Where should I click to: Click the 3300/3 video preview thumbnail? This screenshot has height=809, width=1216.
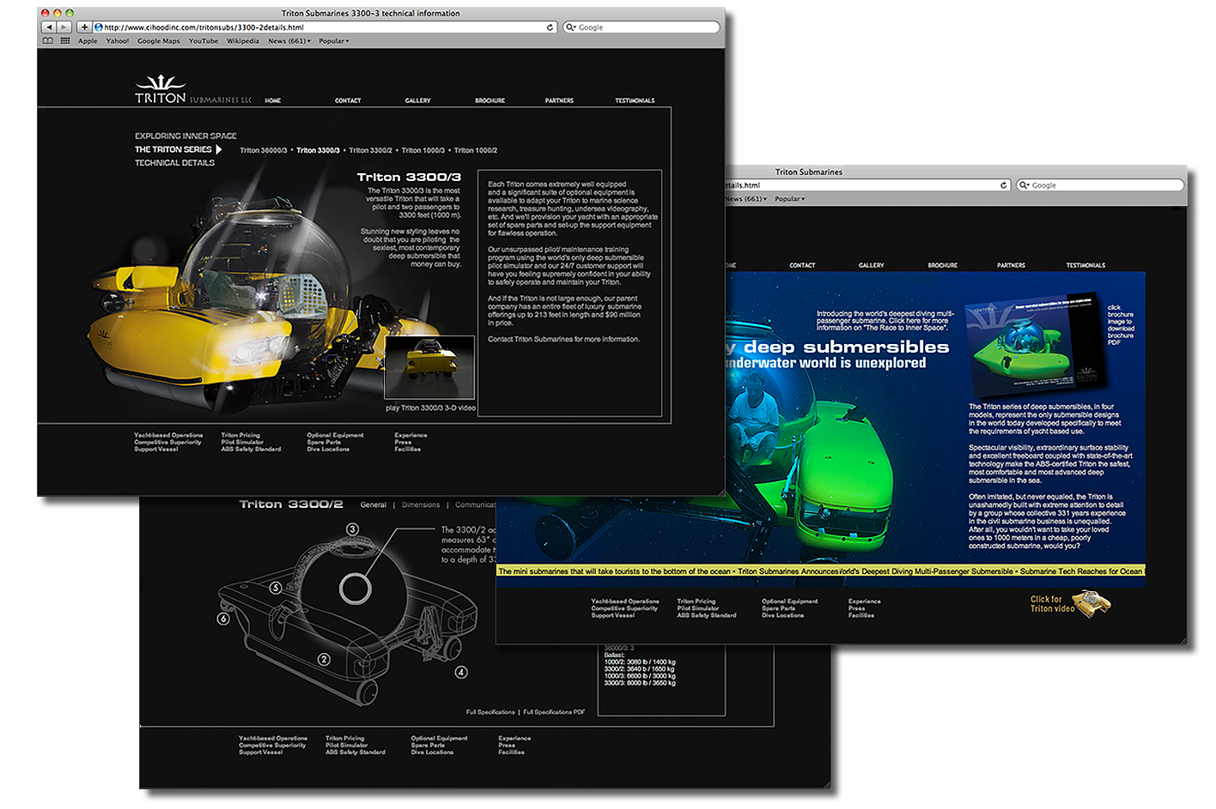pyautogui.click(x=429, y=367)
